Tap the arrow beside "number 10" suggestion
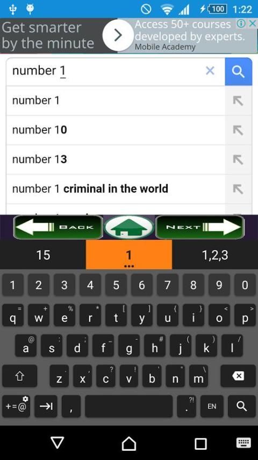258x460 pixels. 238,130
